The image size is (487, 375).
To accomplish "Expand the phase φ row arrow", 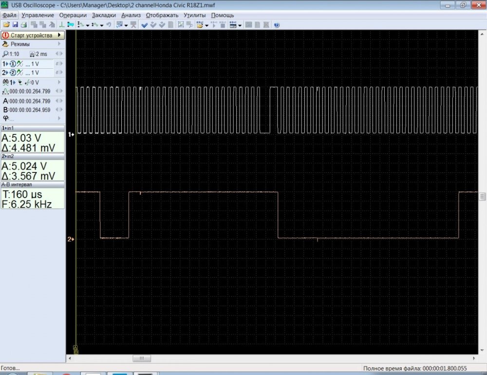I will pyautogui.click(x=60, y=118).
